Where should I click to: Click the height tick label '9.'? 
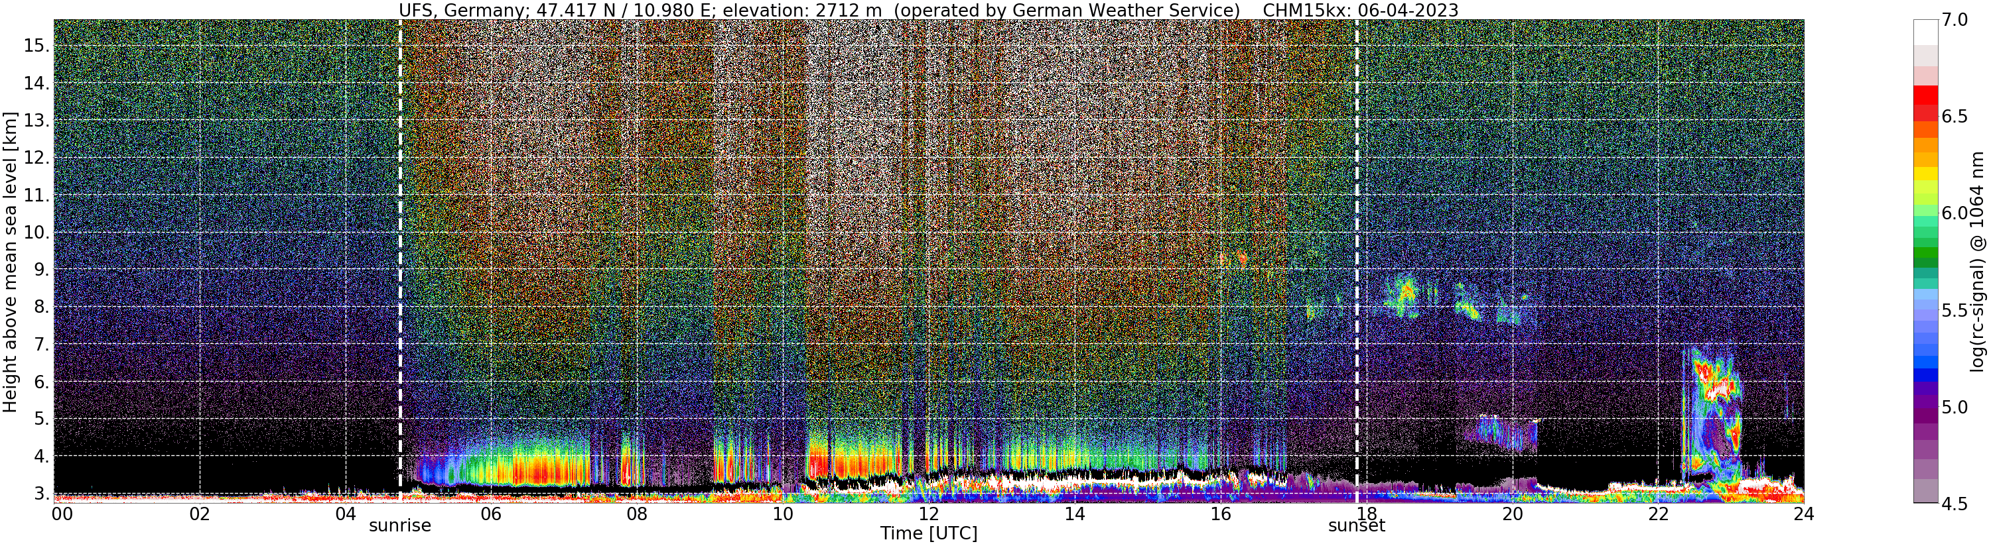pyautogui.click(x=41, y=270)
